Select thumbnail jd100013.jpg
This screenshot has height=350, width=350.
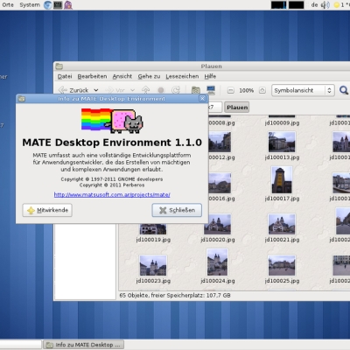coord(282,143)
